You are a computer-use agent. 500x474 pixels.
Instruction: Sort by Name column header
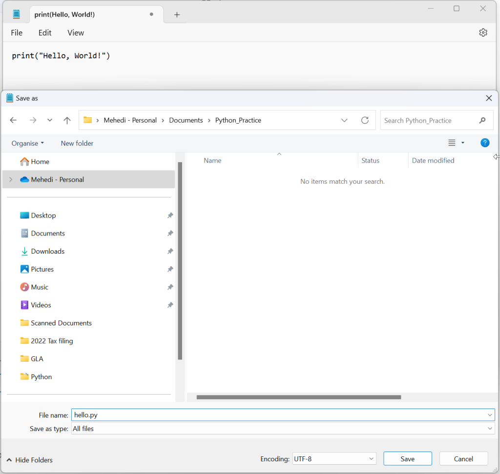click(x=212, y=161)
